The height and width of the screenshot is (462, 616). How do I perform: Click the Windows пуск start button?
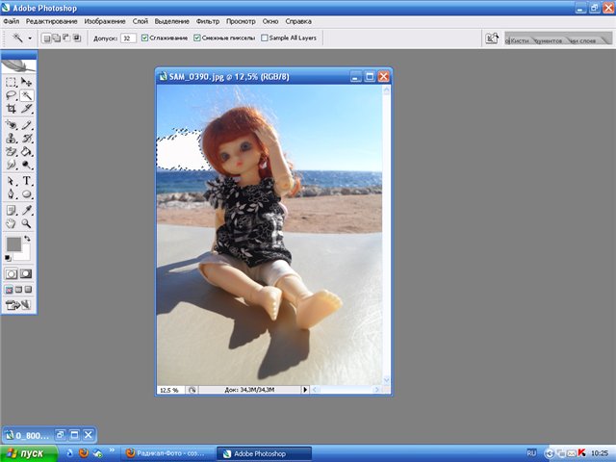tap(29, 452)
